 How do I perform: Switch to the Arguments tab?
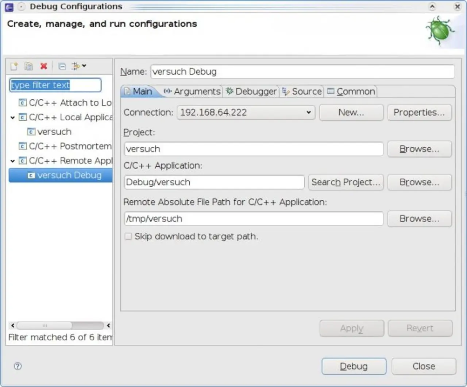point(192,91)
